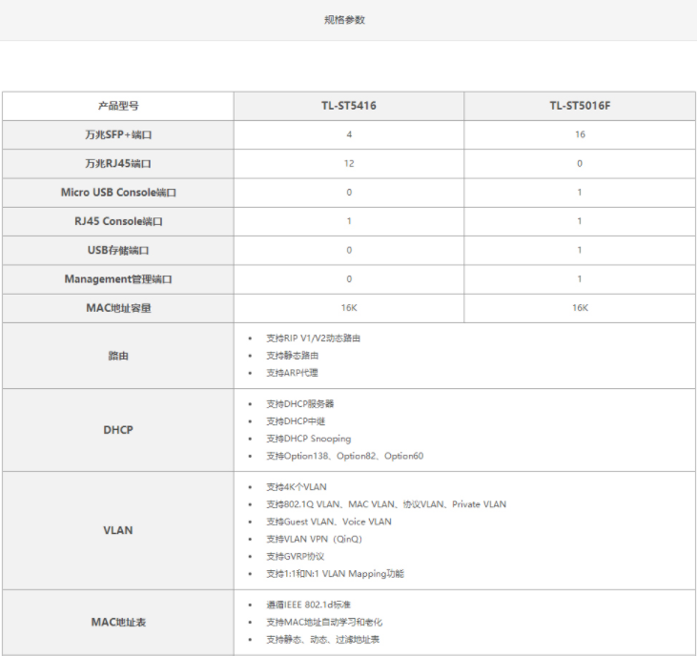Click the RJ45 Console端口 row label
This screenshot has width=697, height=656.
[x=118, y=221]
